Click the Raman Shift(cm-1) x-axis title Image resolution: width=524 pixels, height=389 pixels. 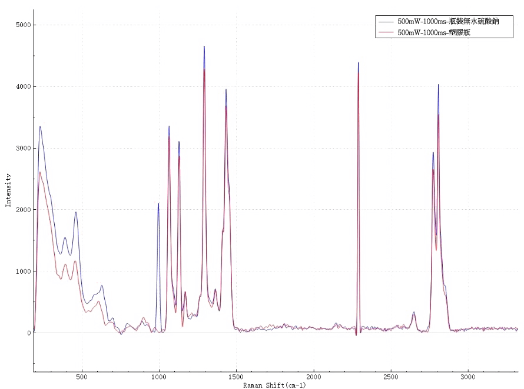coord(274,385)
